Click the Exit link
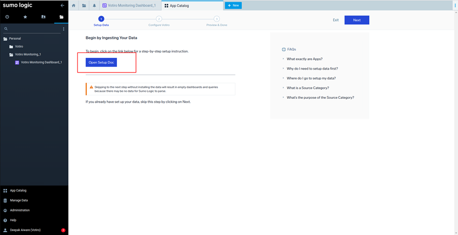458x235 pixels. point(336,20)
